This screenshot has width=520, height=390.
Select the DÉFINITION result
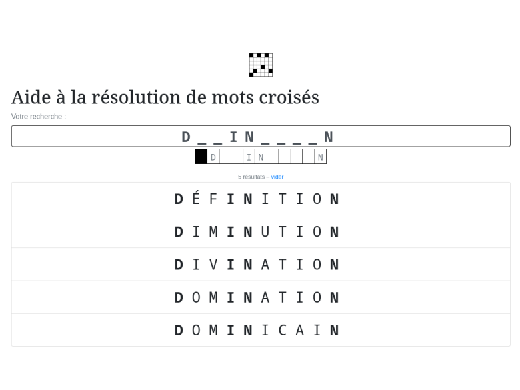tap(261, 199)
